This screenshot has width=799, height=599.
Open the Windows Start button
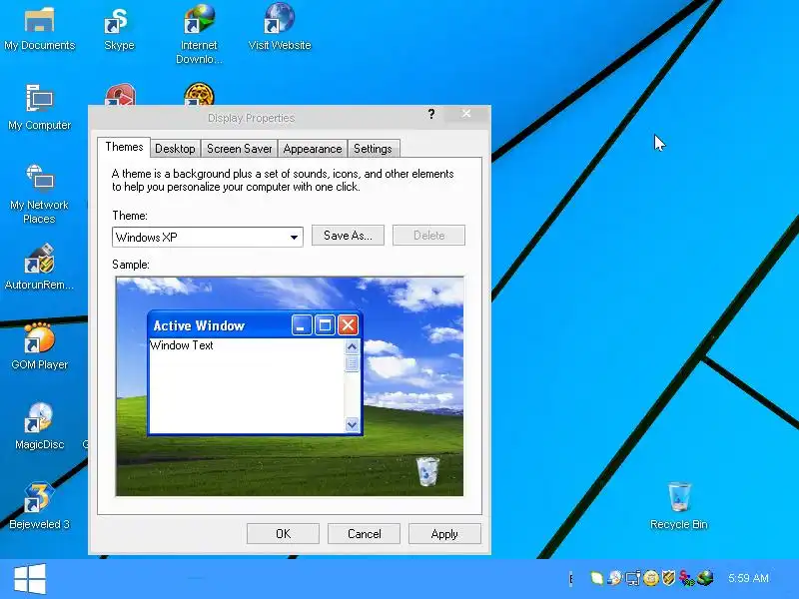pyautogui.click(x=30, y=579)
